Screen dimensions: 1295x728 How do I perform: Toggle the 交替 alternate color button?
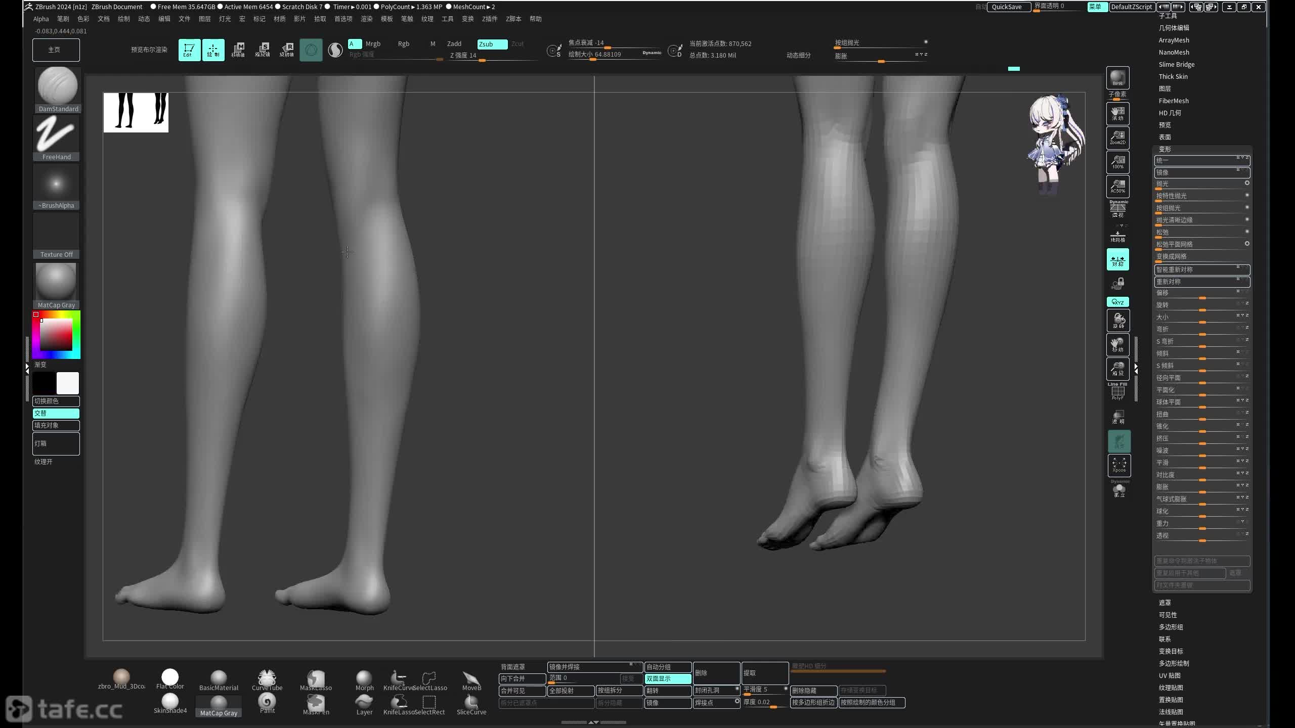56,413
